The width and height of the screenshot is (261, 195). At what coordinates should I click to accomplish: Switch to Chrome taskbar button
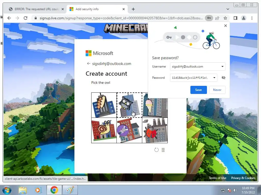[54, 190]
